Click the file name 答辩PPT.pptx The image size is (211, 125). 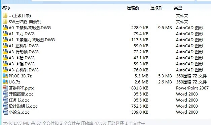point(21,88)
